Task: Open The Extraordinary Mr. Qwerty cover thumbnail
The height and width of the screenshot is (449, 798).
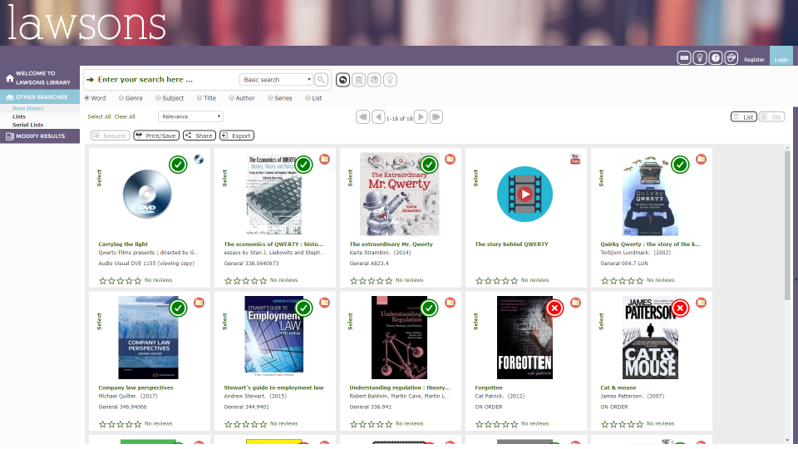Action: (x=400, y=194)
